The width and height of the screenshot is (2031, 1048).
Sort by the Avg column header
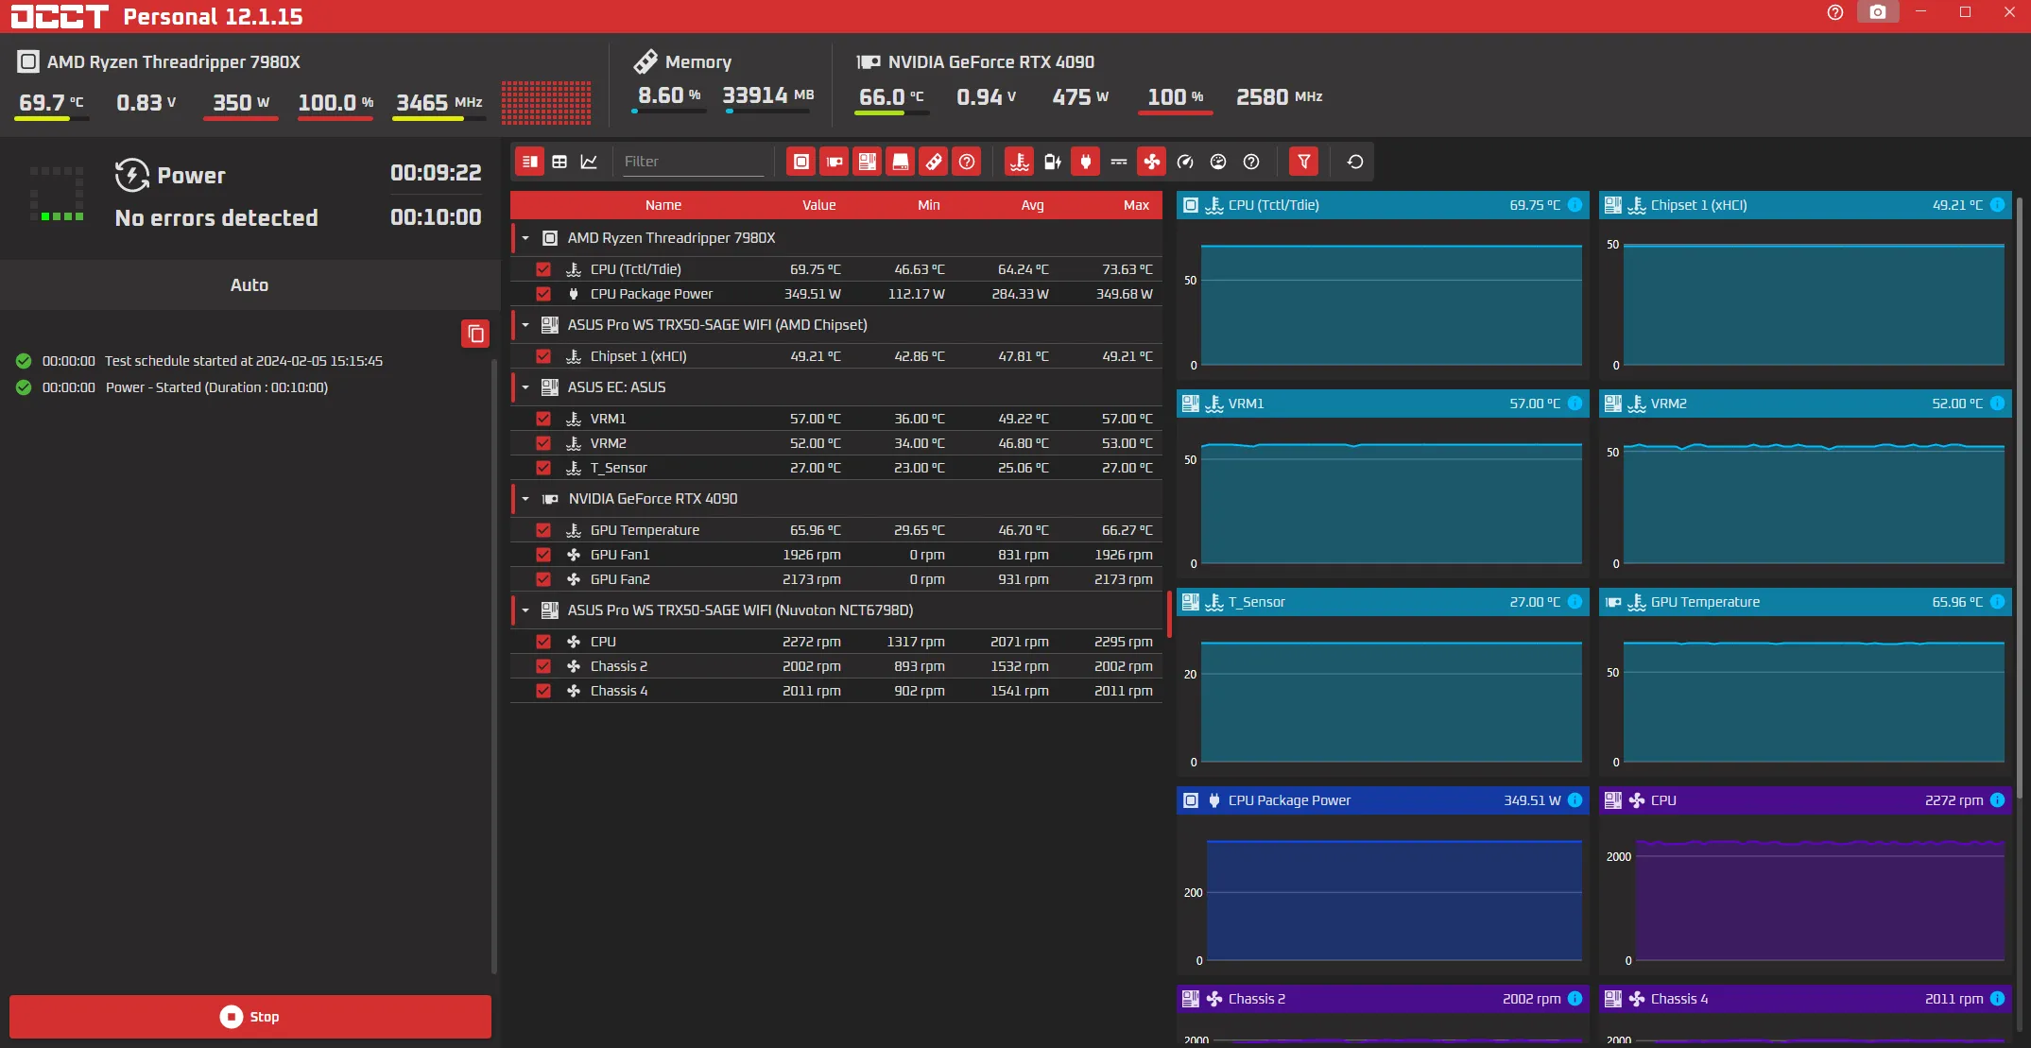coord(1032,205)
